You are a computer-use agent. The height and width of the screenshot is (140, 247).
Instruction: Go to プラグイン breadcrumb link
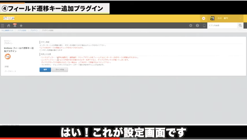coord(34,31)
